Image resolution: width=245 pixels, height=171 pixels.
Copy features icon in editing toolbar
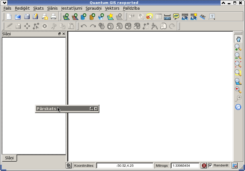(x=63, y=26)
